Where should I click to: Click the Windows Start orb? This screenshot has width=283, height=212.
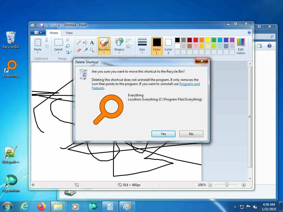(x=7, y=206)
